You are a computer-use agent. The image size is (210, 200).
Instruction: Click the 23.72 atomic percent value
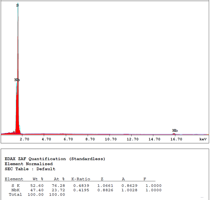click(58, 190)
